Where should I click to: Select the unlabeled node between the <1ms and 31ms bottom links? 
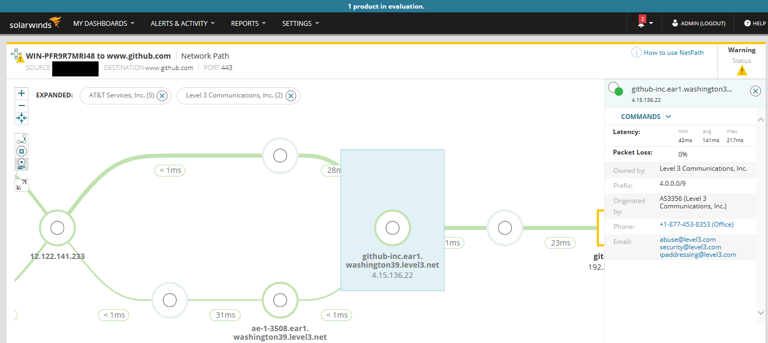coord(170,300)
